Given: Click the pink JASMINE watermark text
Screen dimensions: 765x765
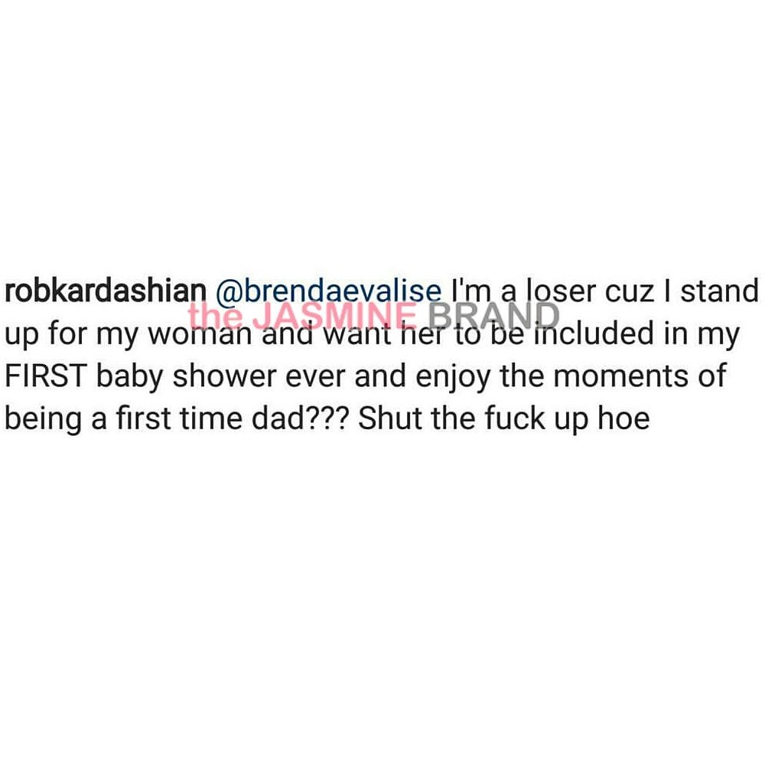Looking at the screenshot, I should (335, 316).
